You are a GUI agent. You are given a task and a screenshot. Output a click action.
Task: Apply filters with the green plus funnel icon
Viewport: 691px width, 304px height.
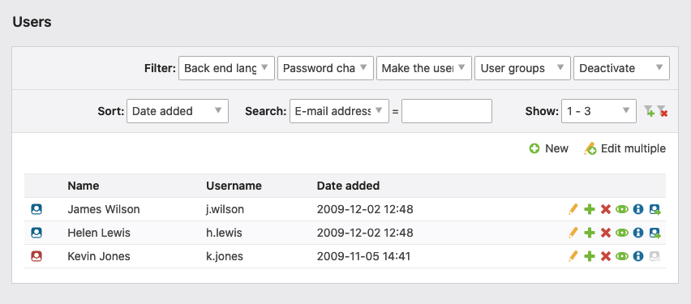[649, 111]
